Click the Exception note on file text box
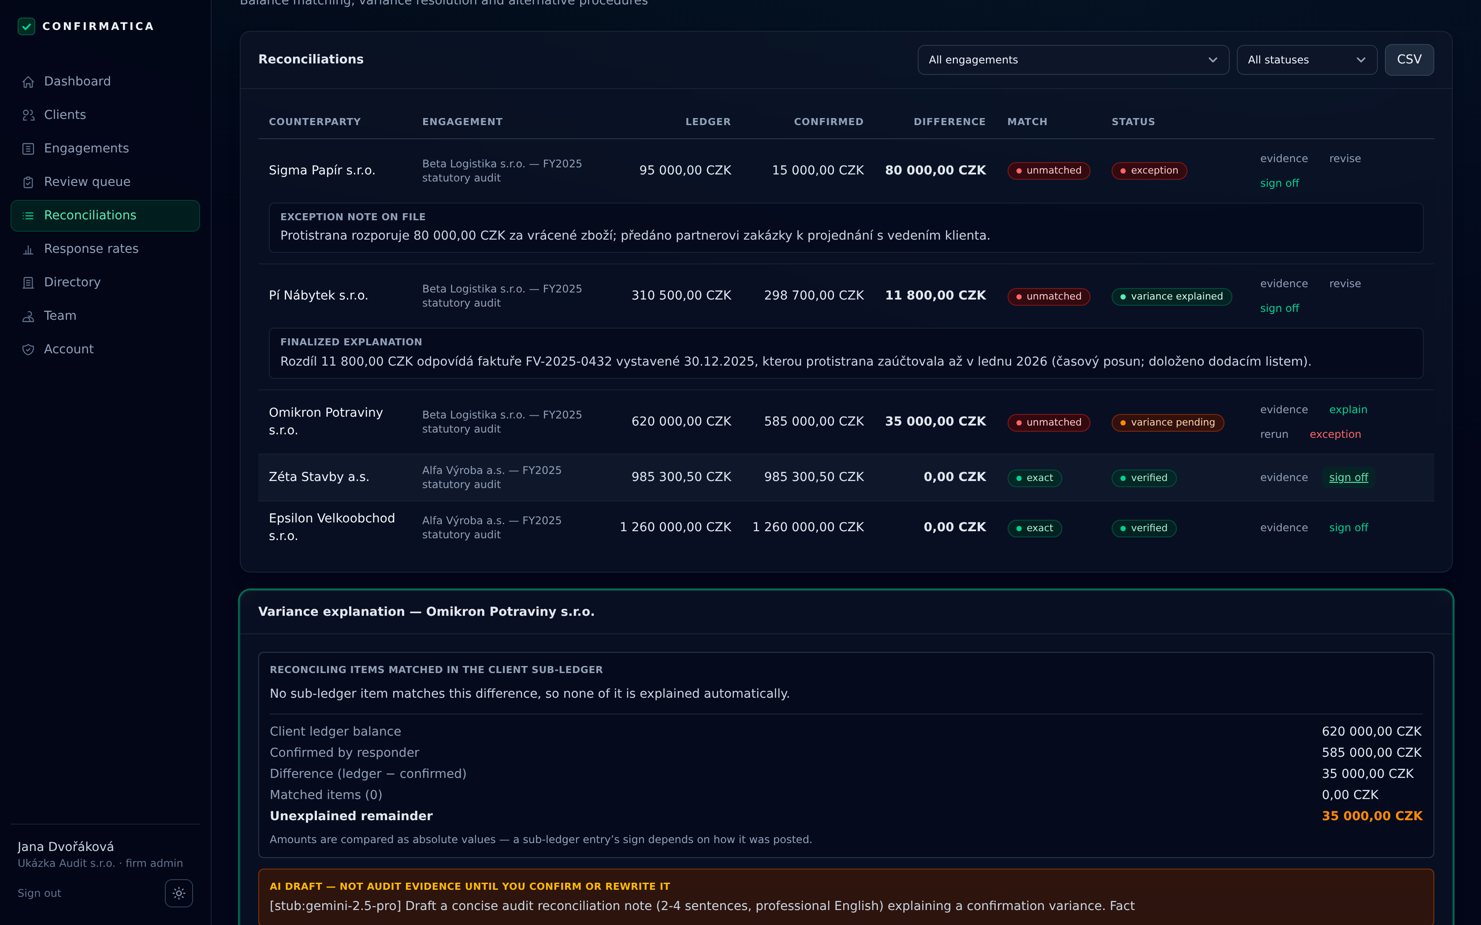Screen dimensions: 1481x925 point(846,228)
